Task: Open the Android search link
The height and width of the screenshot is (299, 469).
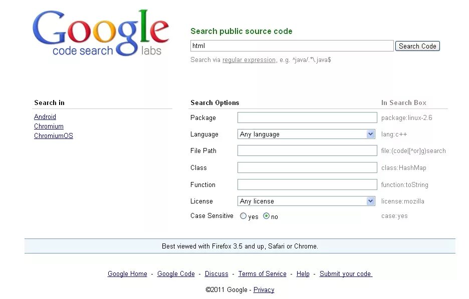Action: (x=45, y=116)
